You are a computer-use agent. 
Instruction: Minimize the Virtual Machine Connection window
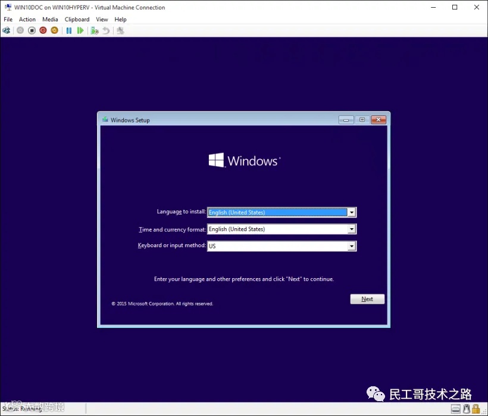pyautogui.click(x=433, y=7)
